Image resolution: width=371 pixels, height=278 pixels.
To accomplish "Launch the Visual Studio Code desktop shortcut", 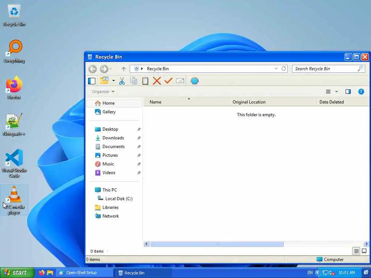I will click(14, 163).
